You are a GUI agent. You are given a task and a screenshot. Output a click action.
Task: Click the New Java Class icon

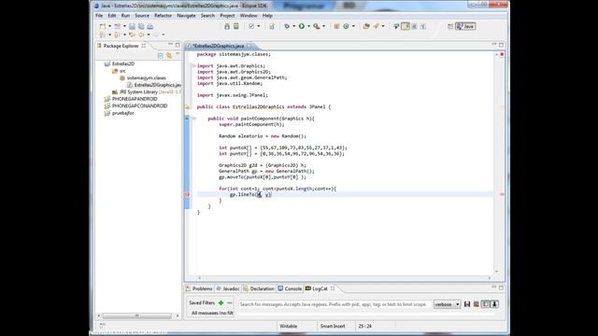(347, 26)
